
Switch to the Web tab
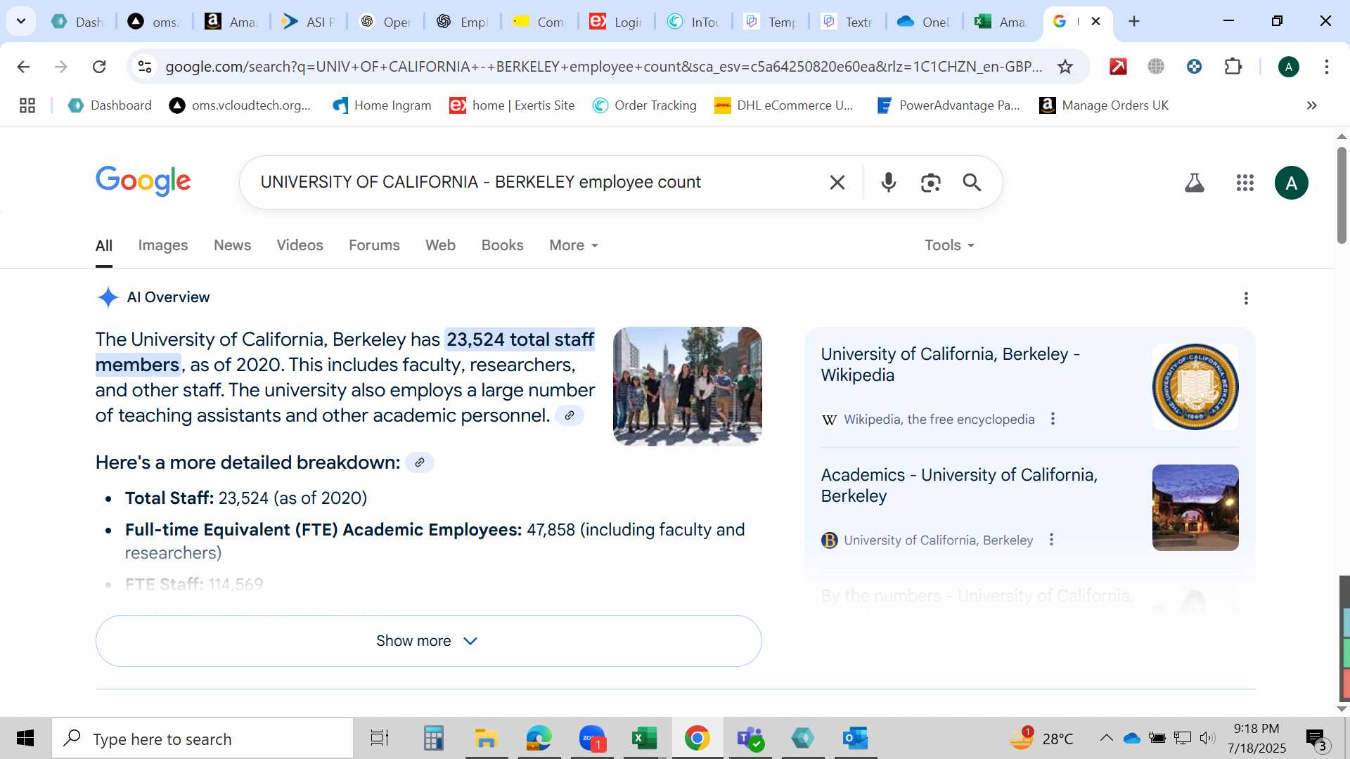pyautogui.click(x=440, y=245)
